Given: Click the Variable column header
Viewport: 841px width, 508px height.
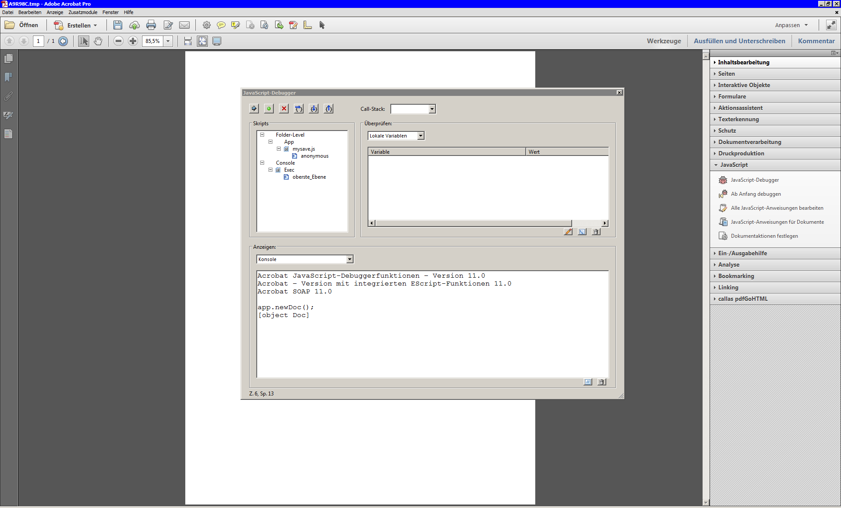Looking at the screenshot, I should point(447,152).
